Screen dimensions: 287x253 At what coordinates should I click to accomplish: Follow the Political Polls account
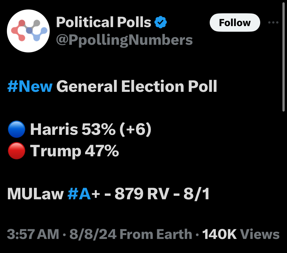(x=235, y=23)
